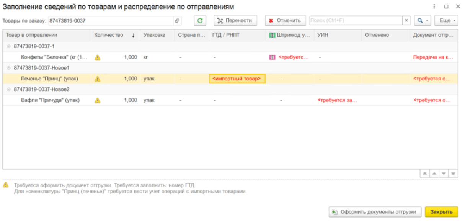Click the warning icon next to Печенье "Принц"
The width and height of the screenshot is (465, 221).
point(97,79)
